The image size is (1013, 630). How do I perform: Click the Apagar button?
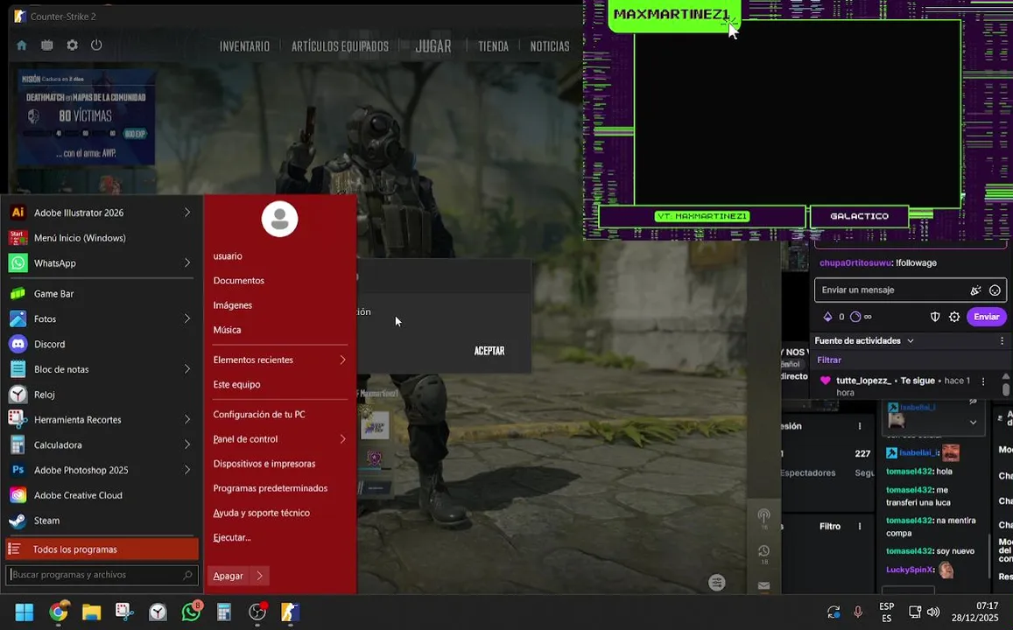coord(229,576)
